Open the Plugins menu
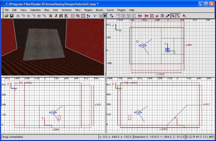 click(122, 10)
